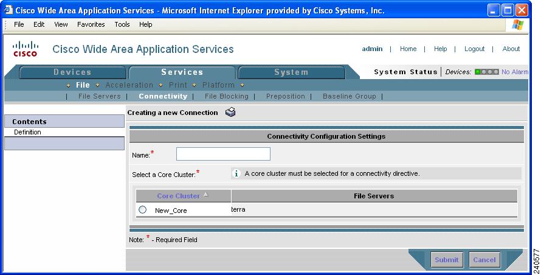Go to the Home link
The height and width of the screenshot is (275, 541).
click(x=408, y=49)
